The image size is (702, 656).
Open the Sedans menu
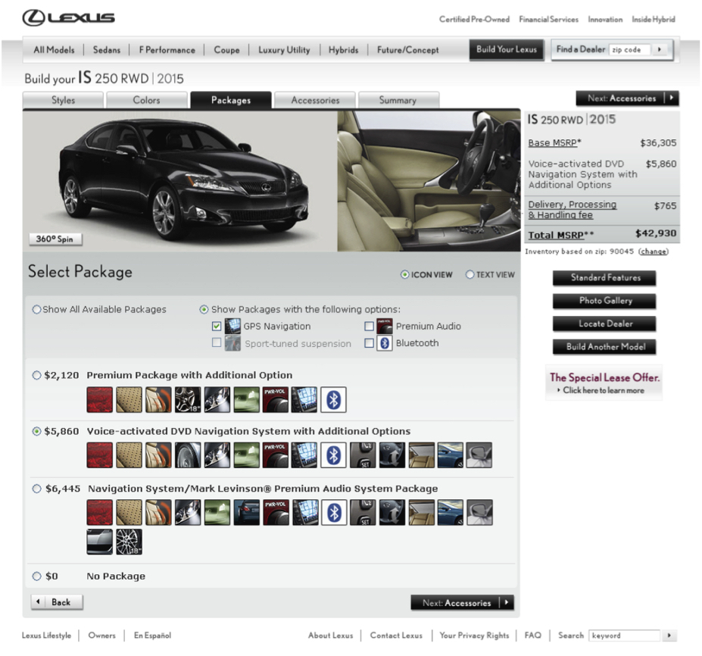[x=107, y=50]
